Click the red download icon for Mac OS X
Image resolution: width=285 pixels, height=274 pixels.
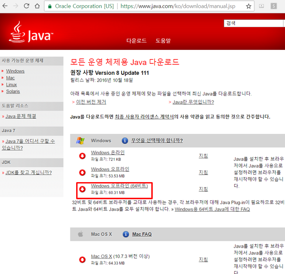click(x=82, y=259)
